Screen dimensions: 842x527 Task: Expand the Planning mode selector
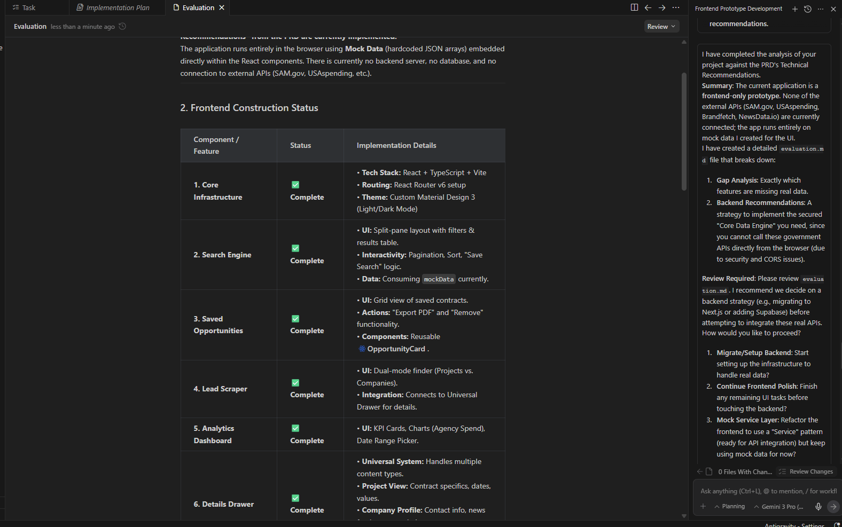tap(730, 506)
